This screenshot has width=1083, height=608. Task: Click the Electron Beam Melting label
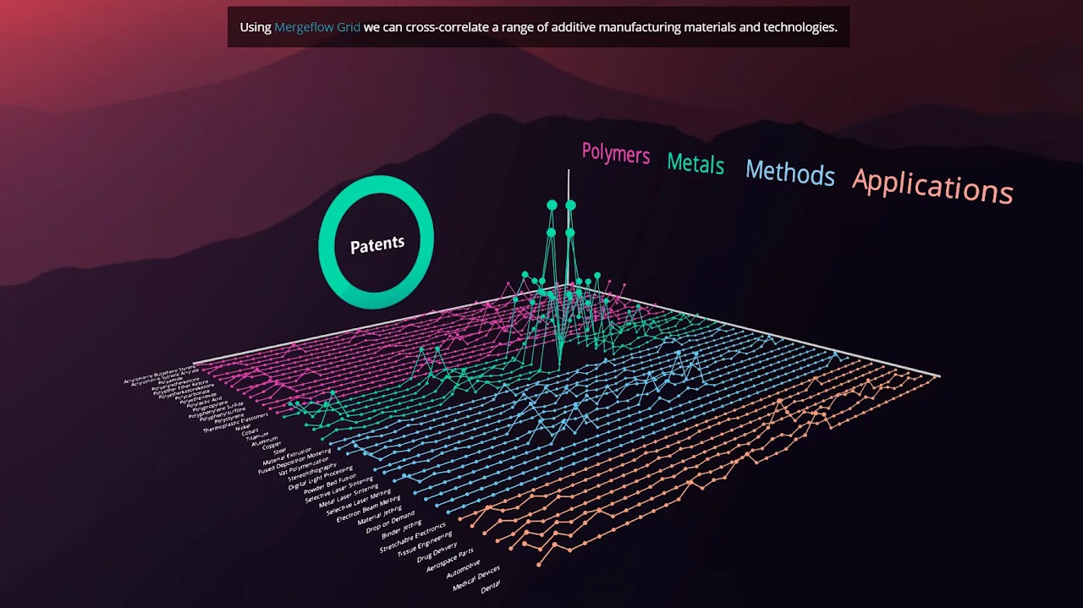click(369, 508)
